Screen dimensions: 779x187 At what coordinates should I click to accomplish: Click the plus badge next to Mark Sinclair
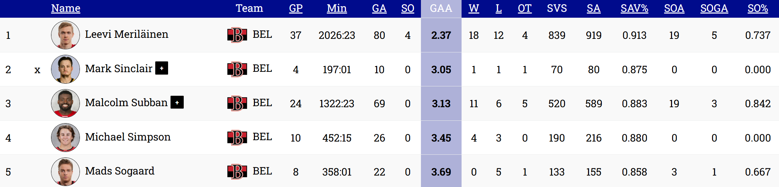click(x=161, y=68)
